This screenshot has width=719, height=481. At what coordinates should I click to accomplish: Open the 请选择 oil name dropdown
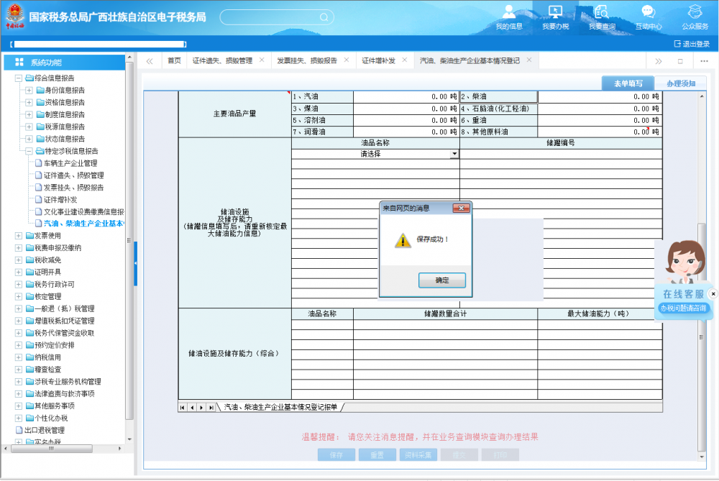[x=454, y=153]
